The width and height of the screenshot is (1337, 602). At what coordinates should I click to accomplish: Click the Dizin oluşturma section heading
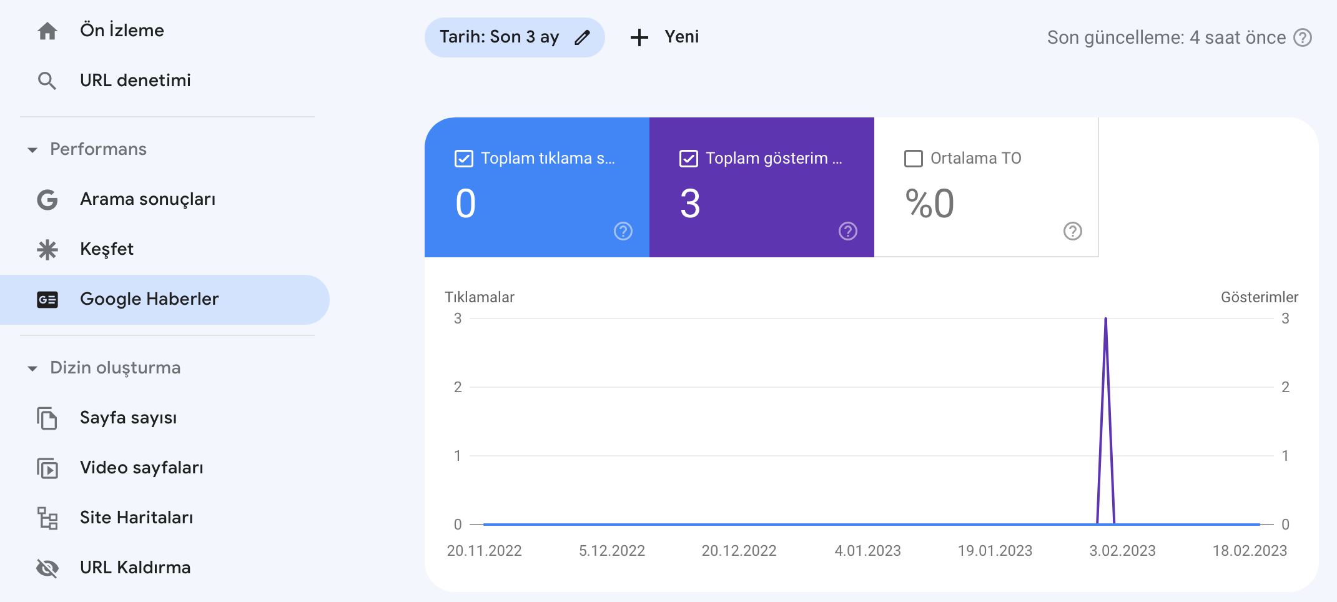pos(116,368)
